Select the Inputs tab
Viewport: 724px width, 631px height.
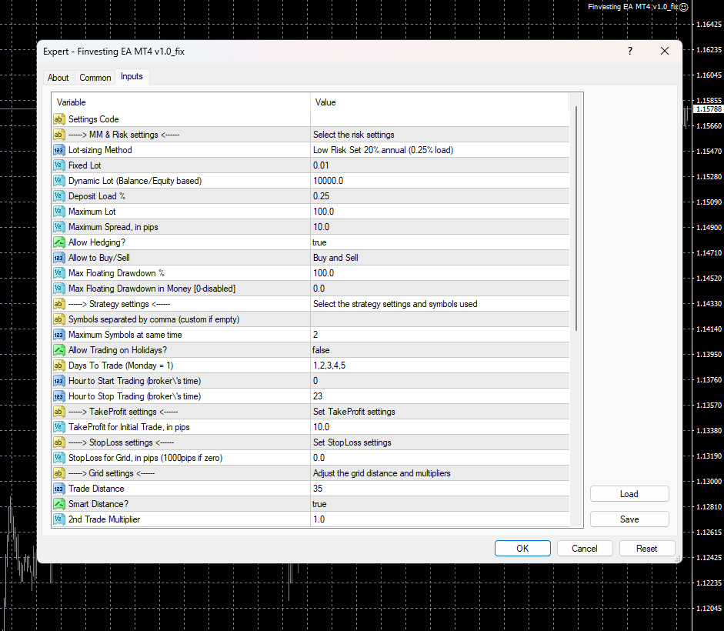(132, 77)
